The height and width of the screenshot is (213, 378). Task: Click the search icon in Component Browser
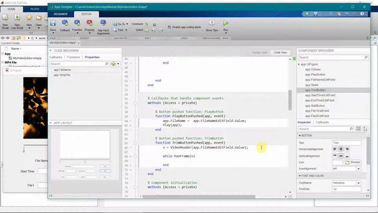tap(366, 57)
